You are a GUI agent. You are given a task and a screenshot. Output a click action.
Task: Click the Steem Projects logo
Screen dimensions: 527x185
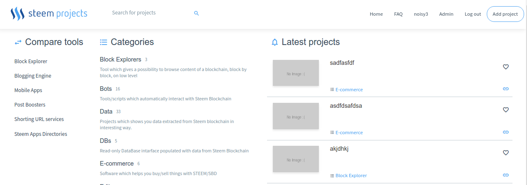[49, 14]
